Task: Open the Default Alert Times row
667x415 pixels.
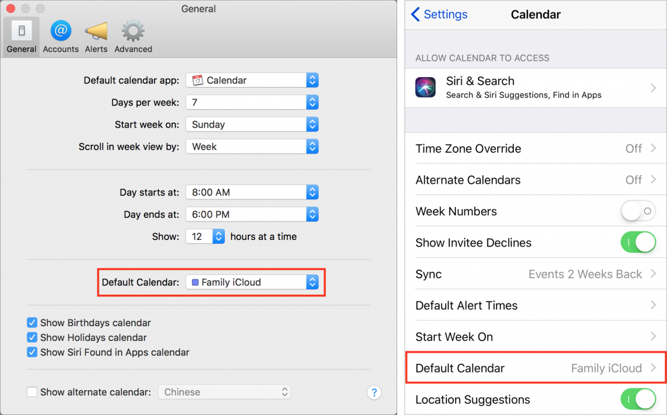Action: [536, 305]
